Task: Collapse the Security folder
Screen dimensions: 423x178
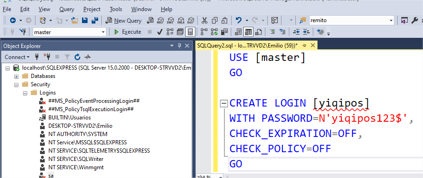Action: point(16,84)
